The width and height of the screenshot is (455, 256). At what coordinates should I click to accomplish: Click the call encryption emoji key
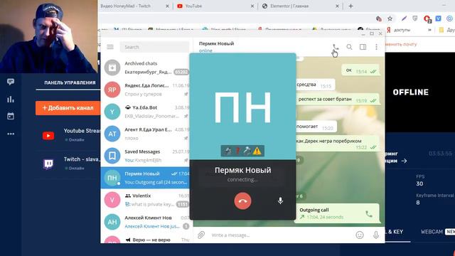(242, 151)
